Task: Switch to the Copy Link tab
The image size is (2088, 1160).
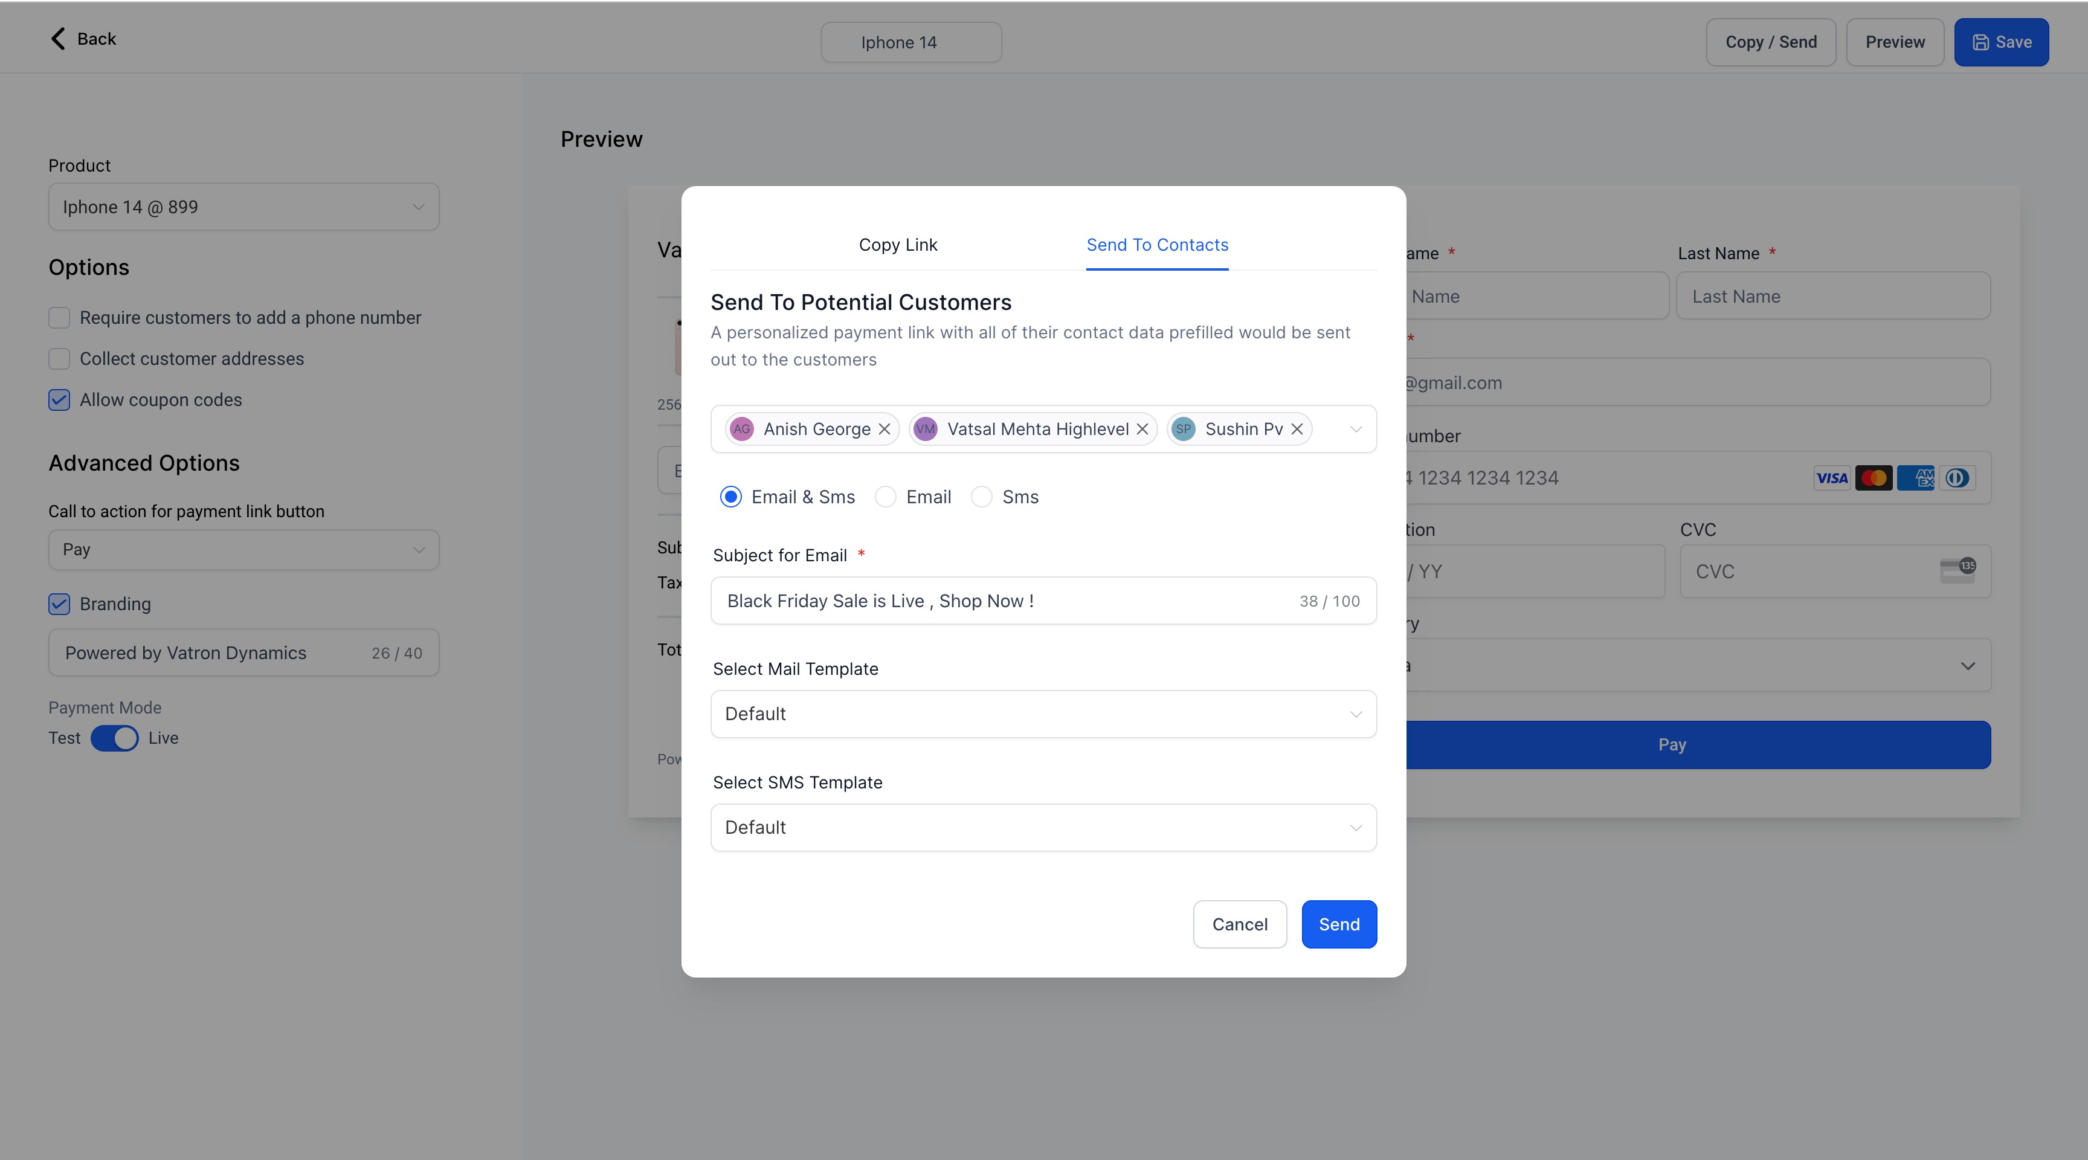Action: pos(897,245)
